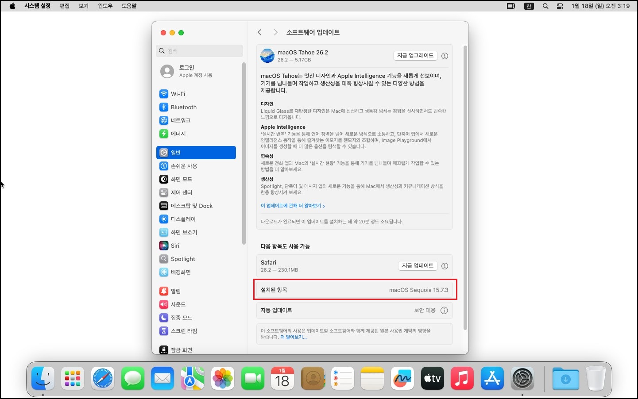Select 에너지 in the sidebar
Image resolution: width=638 pixels, height=399 pixels.
(196, 134)
